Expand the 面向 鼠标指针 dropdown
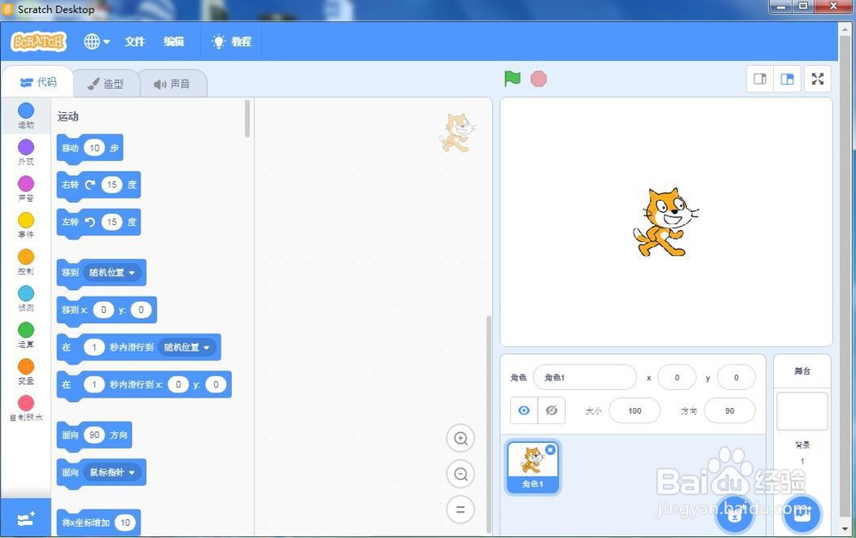The height and width of the screenshot is (538, 856). click(x=112, y=472)
